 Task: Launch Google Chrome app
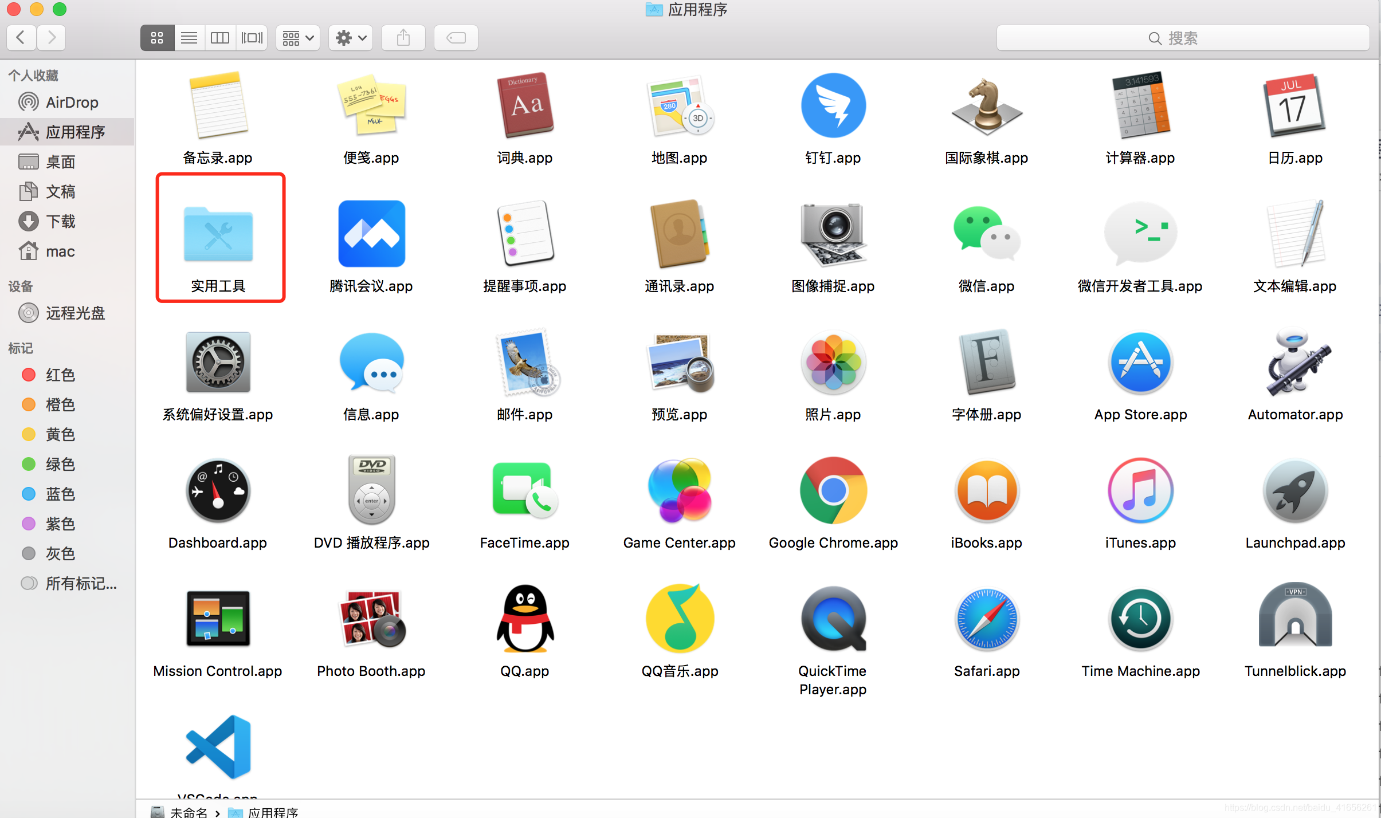click(x=833, y=490)
